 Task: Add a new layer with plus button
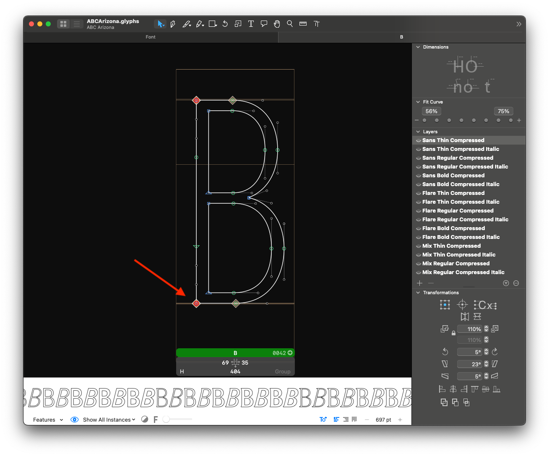point(419,283)
